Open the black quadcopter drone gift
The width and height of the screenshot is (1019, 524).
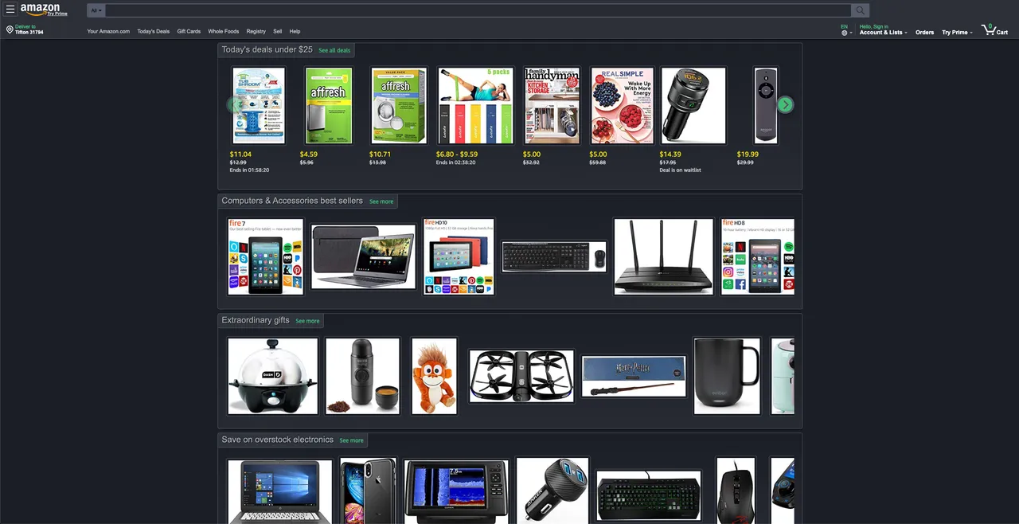click(x=521, y=376)
